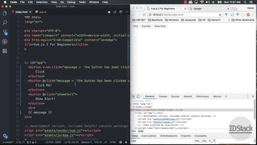Viewport: 257px width, 145px height.
Task: Open problems via errors and warnings count
Action: (x=31, y=142)
